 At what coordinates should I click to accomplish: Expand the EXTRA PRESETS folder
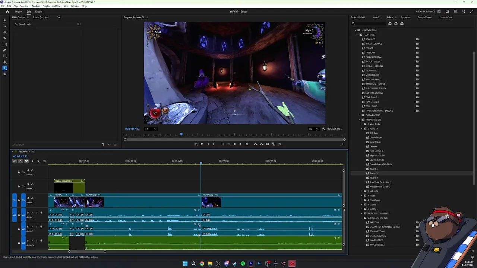pyautogui.click(x=359, y=115)
